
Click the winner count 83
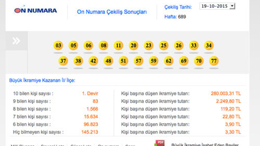[x=95, y=101]
